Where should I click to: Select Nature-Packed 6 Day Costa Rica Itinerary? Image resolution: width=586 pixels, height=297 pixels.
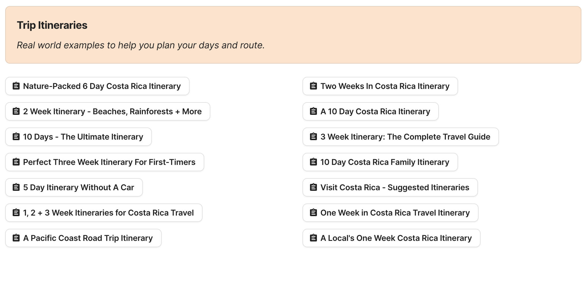[97, 86]
